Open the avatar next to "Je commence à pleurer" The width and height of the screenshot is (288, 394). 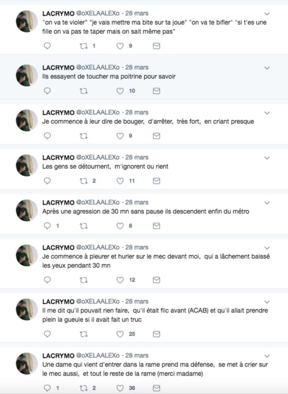pos(26,255)
